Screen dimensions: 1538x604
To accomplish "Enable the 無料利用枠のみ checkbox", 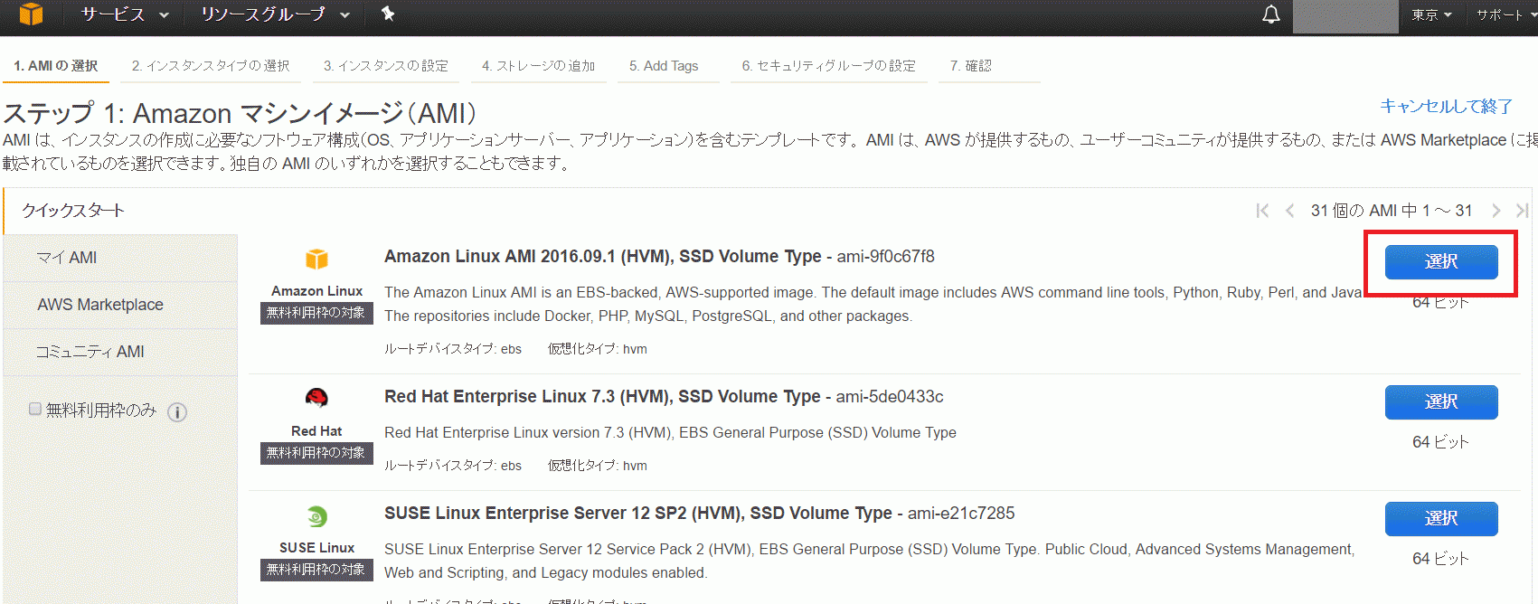I will pos(35,409).
